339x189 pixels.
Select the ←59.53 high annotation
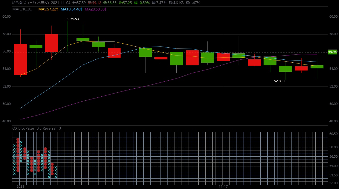pyautogui.click(x=73, y=19)
